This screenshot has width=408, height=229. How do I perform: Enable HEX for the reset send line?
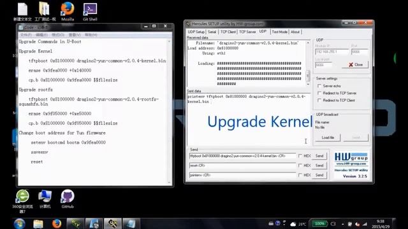point(300,165)
